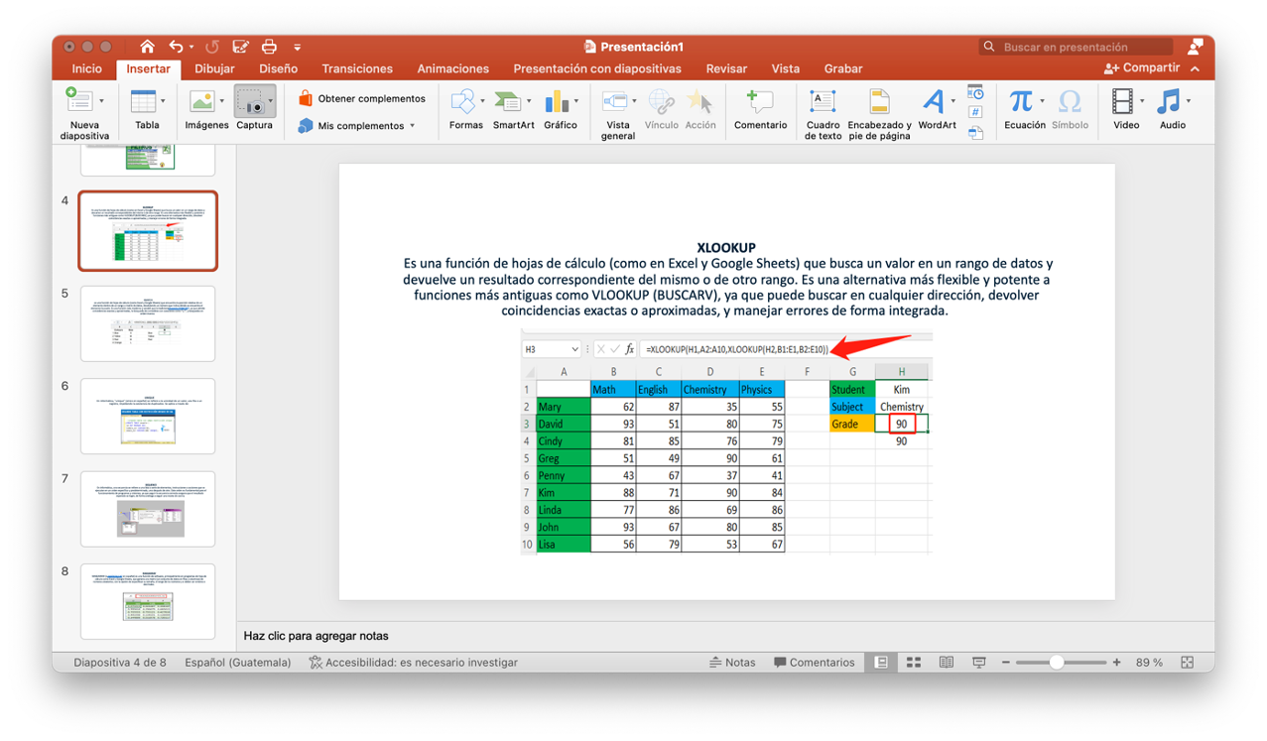Click Obtener complementos
The image size is (1267, 741).
point(362,98)
